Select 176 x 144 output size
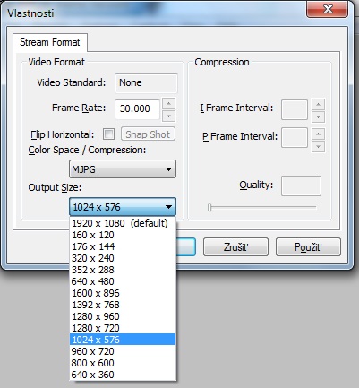Screen dimensions: 359x388 [123, 246]
